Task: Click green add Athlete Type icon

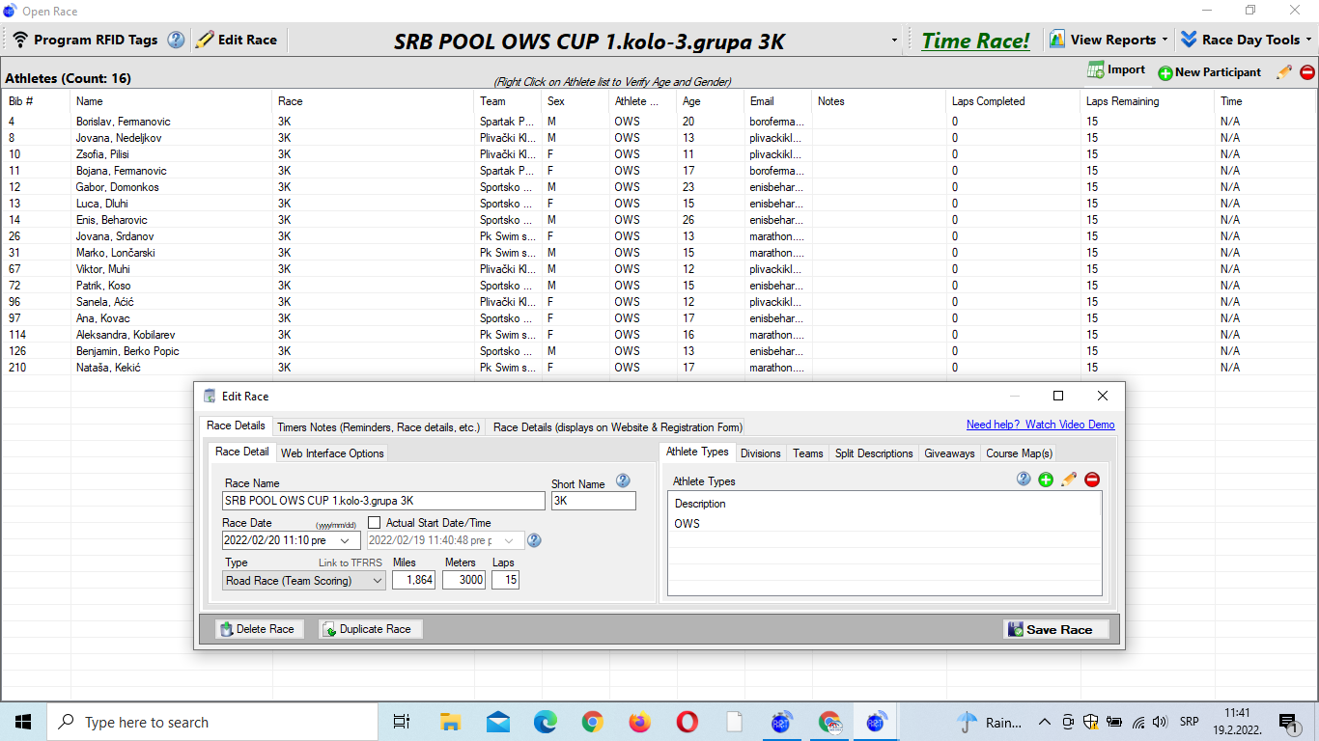Action: coord(1046,480)
